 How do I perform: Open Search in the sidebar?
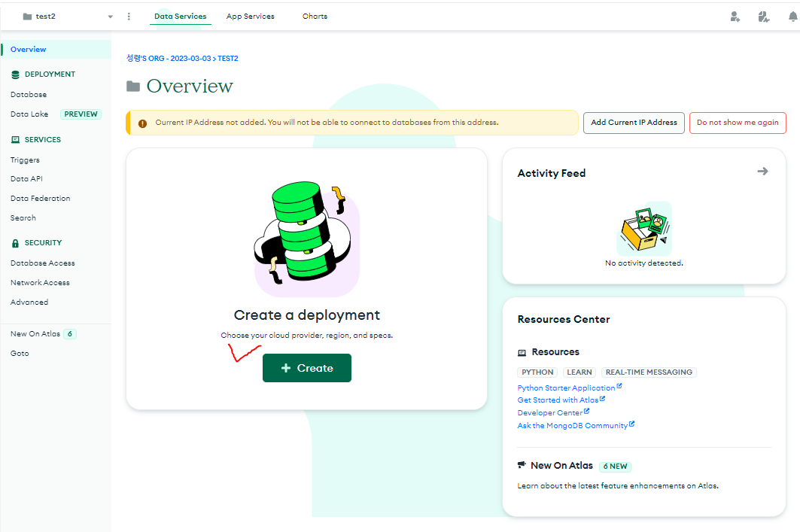[x=23, y=217]
